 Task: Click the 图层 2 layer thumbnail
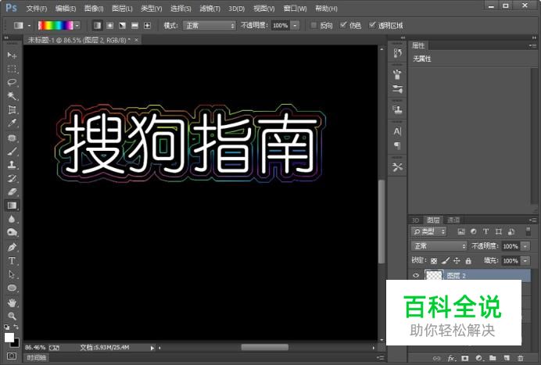433,275
